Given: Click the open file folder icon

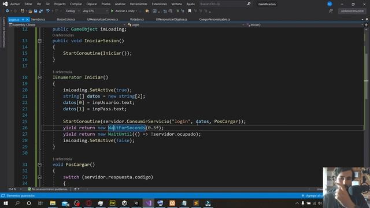Looking at the screenshot, I should [x=30, y=11].
